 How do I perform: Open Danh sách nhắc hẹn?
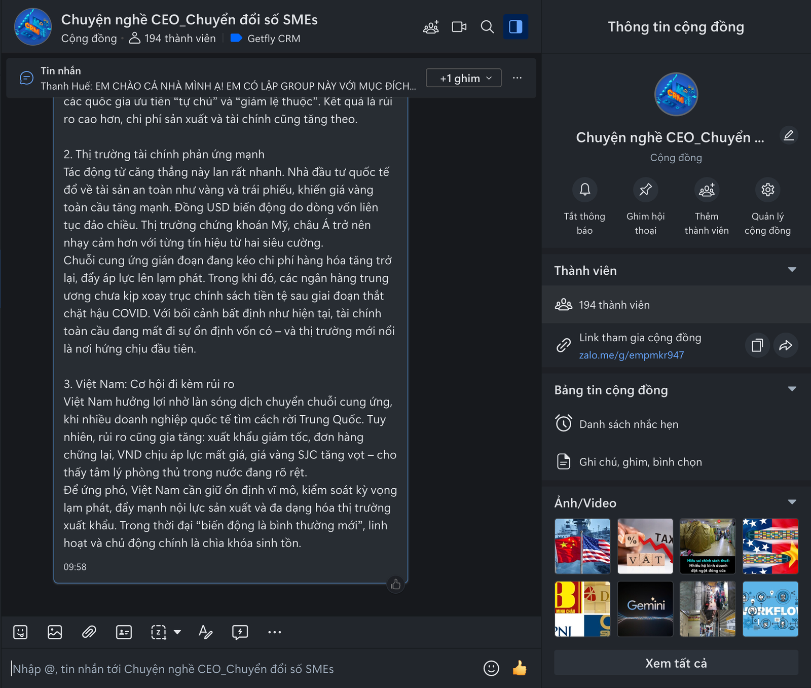[x=629, y=424]
